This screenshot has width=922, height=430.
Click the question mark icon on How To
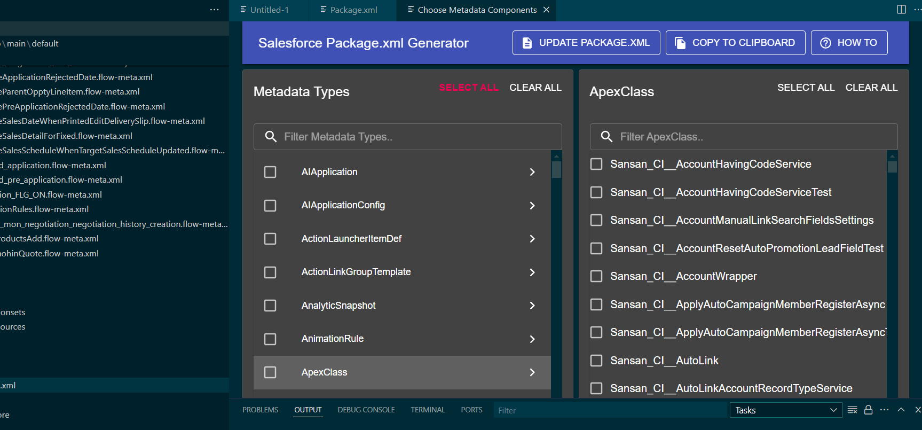tap(825, 43)
